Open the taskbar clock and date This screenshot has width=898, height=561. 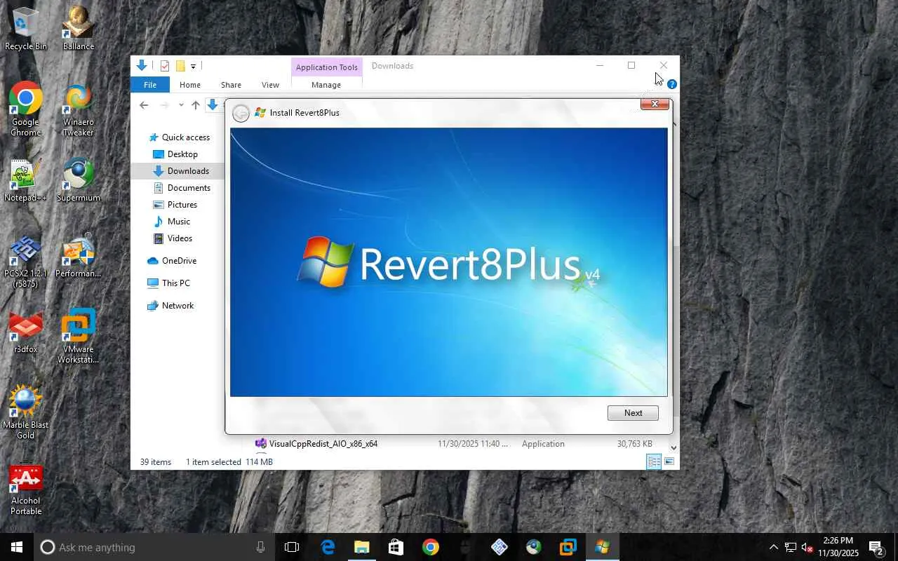pos(838,547)
